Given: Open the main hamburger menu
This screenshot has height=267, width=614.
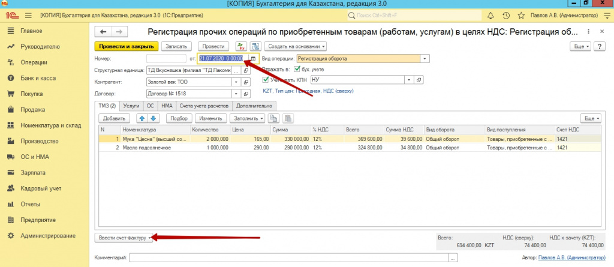Looking at the screenshot, I should 28,16.
